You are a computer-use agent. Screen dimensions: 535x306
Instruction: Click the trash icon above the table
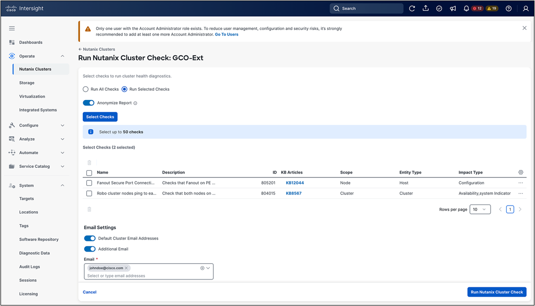pos(89,163)
